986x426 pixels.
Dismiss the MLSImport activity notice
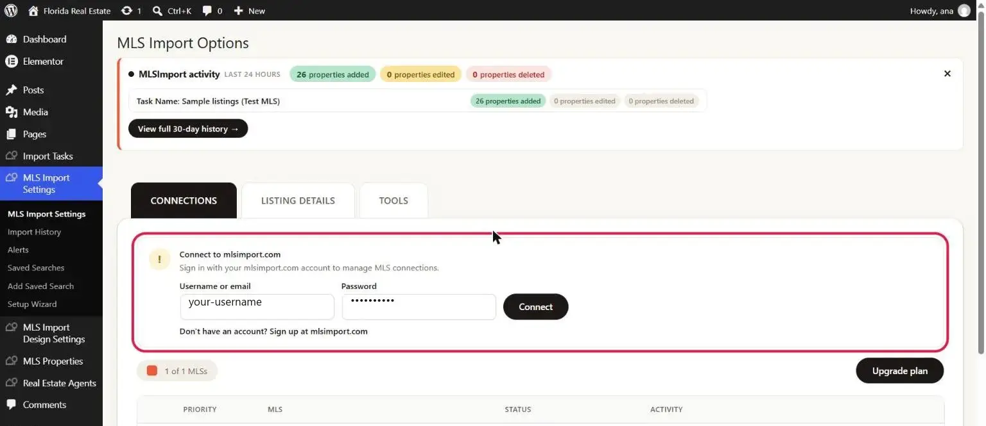pyautogui.click(x=947, y=74)
